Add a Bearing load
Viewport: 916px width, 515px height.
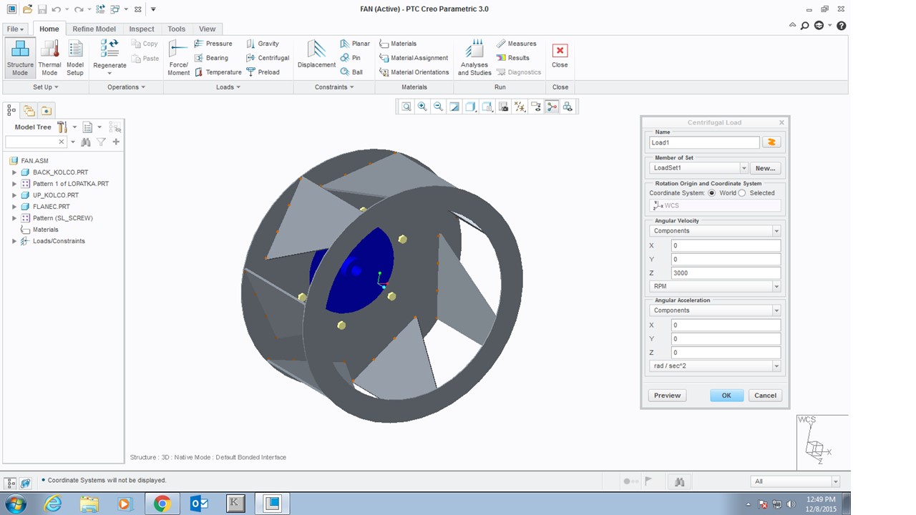click(x=211, y=58)
